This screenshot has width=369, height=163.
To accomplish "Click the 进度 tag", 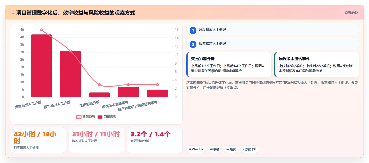I will click(x=231, y=149).
